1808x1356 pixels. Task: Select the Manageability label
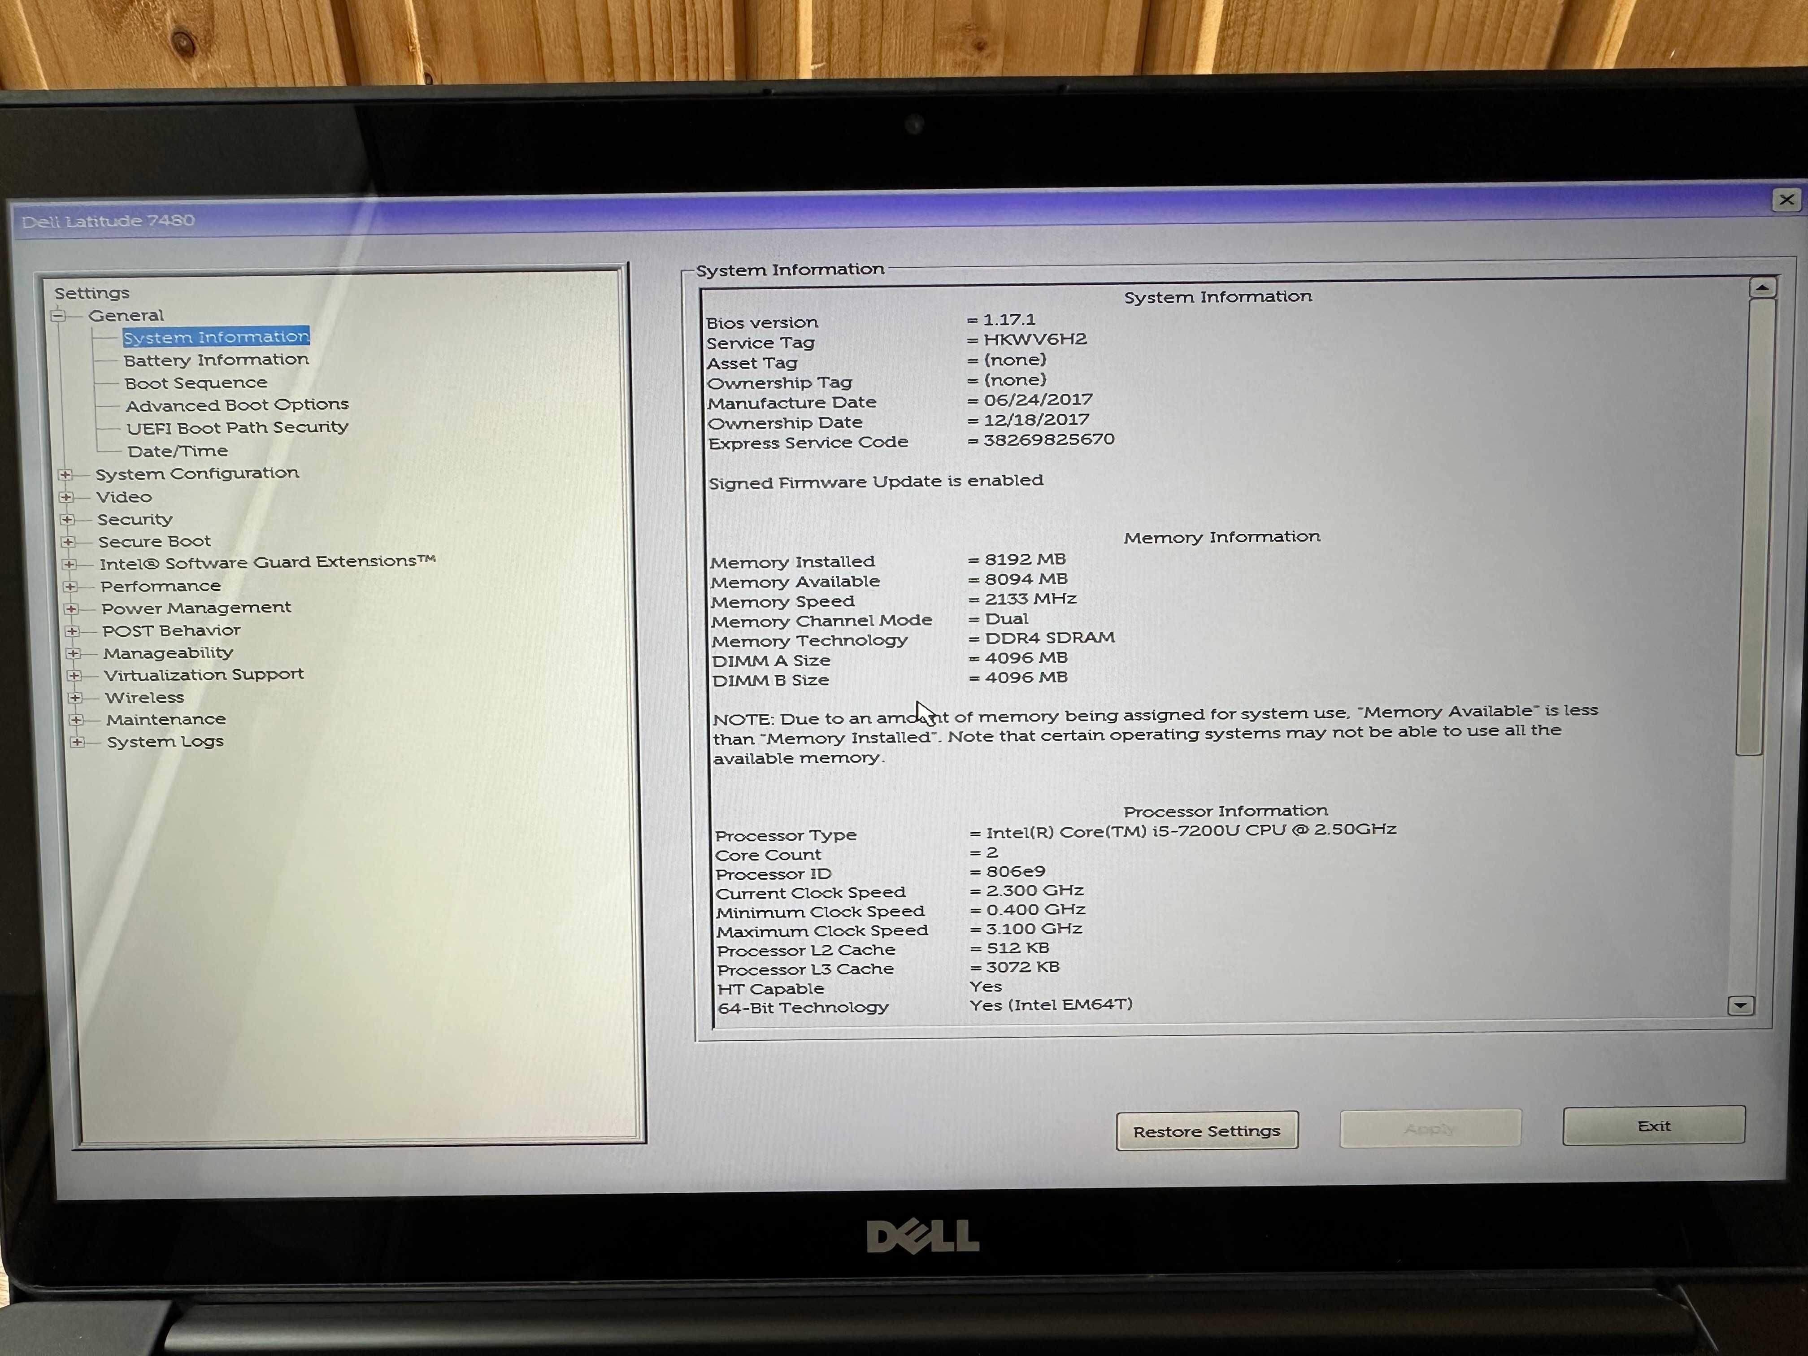point(168,653)
